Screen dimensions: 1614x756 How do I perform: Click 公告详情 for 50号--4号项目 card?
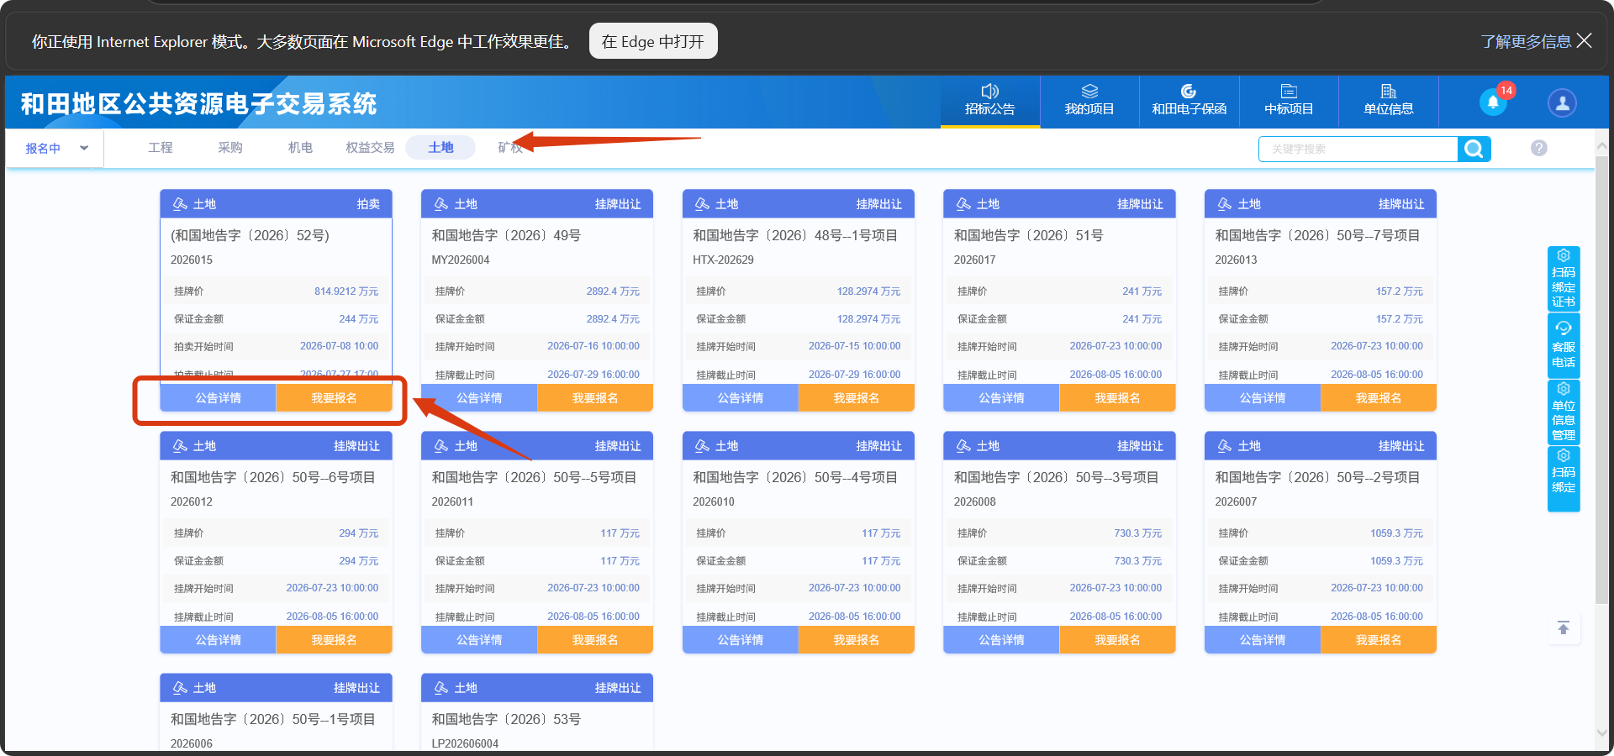(x=741, y=640)
